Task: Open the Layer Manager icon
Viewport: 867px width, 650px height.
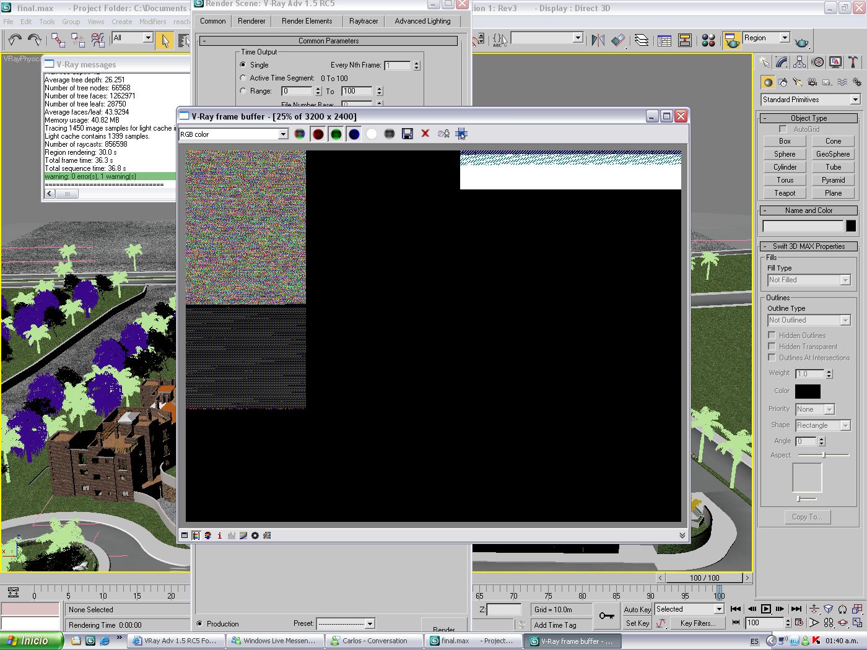Action: click(642, 40)
